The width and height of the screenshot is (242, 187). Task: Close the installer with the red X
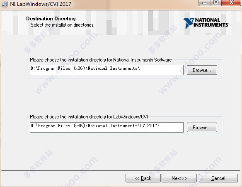231,2
